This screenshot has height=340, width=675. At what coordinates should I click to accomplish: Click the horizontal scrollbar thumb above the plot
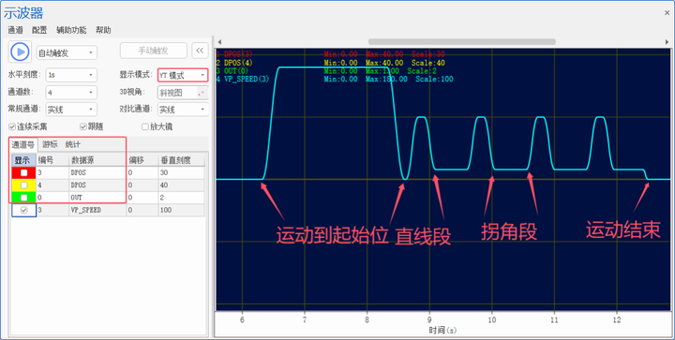click(x=462, y=42)
